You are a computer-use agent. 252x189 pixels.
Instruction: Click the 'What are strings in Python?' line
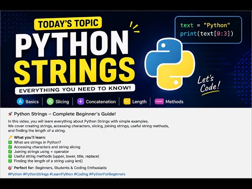click(x=37, y=143)
